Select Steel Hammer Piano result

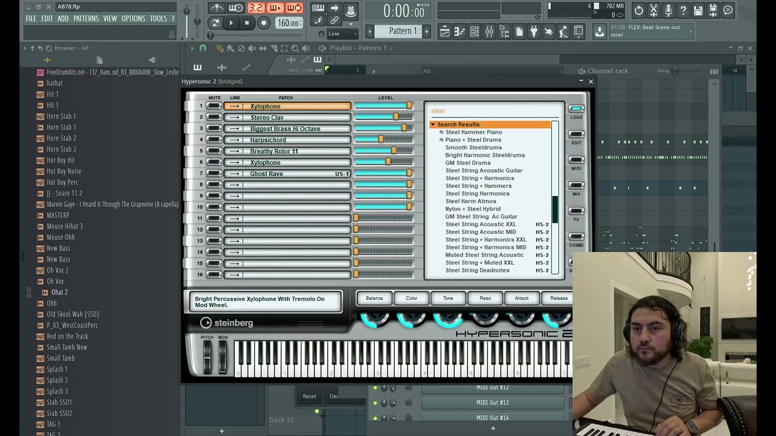coord(473,132)
